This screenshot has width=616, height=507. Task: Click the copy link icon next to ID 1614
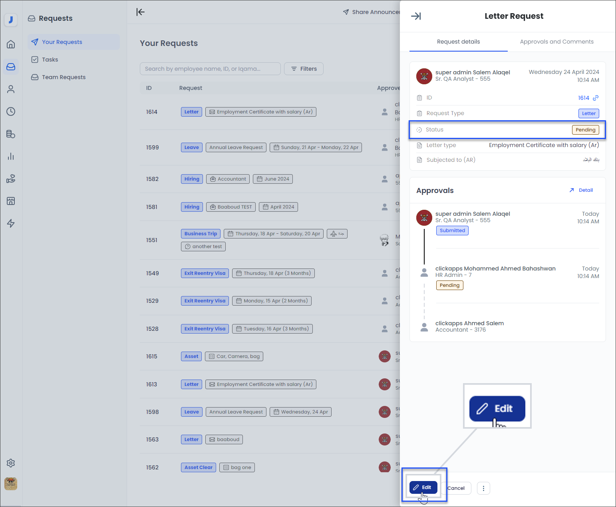[596, 97]
